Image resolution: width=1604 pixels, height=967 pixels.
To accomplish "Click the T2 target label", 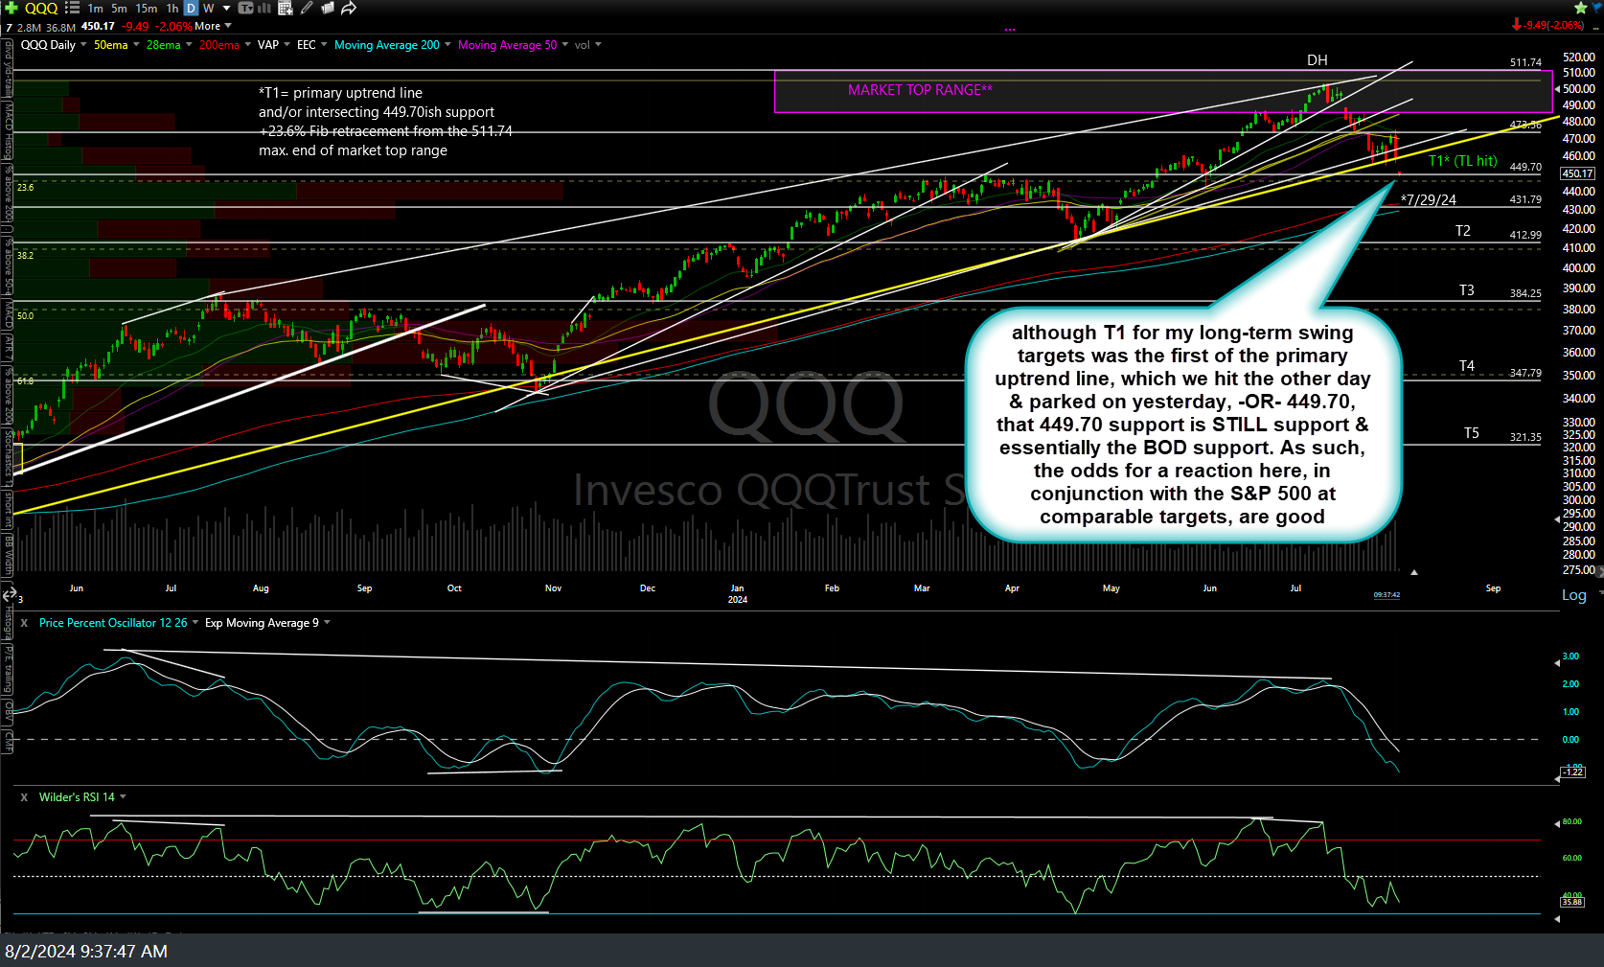I will coord(1462,231).
